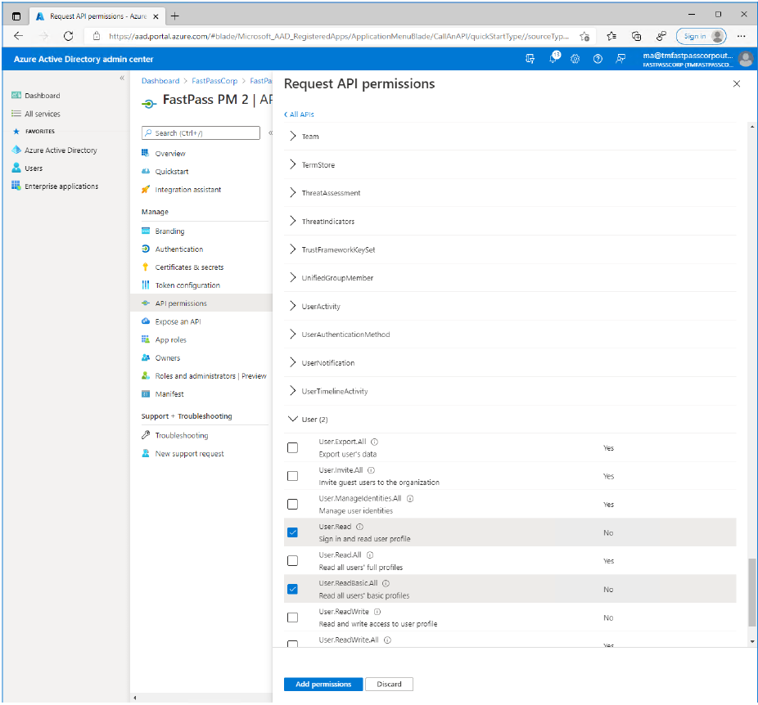Click the feedback icon in header
Image resolution: width=758 pixels, height=705 pixels.
click(620, 59)
